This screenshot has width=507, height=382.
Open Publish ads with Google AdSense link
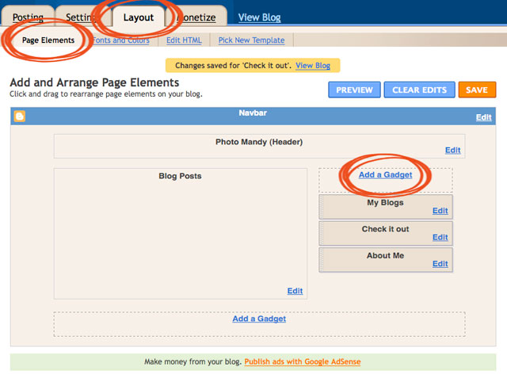pos(303,361)
